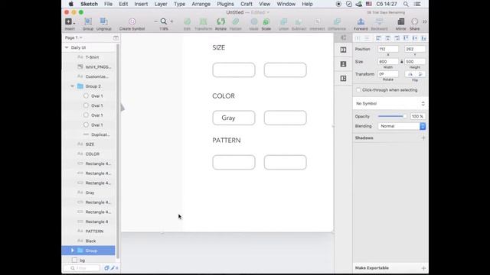Click the Gray color option button
The image size is (490, 275).
[234, 118]
